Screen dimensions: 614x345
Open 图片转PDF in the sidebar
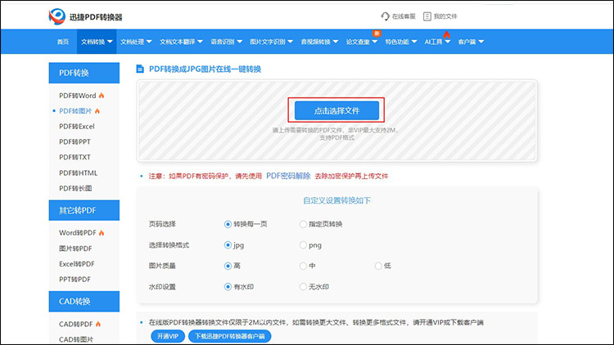coord(75,249)
